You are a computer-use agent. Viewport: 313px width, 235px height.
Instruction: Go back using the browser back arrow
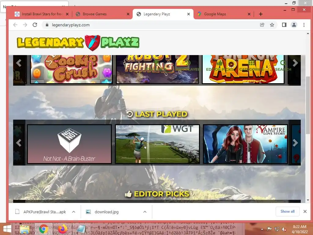click(x=15, y=25)
